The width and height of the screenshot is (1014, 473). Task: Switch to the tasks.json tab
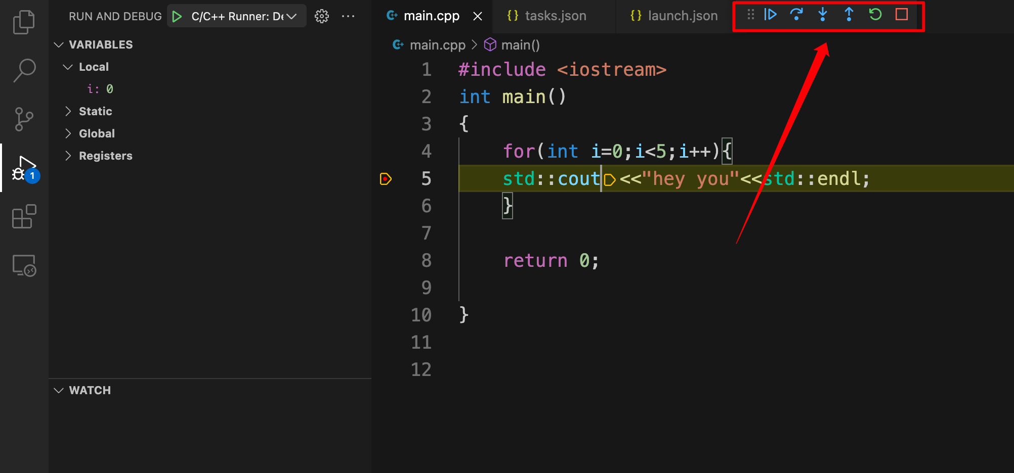[x=555, y=16]
